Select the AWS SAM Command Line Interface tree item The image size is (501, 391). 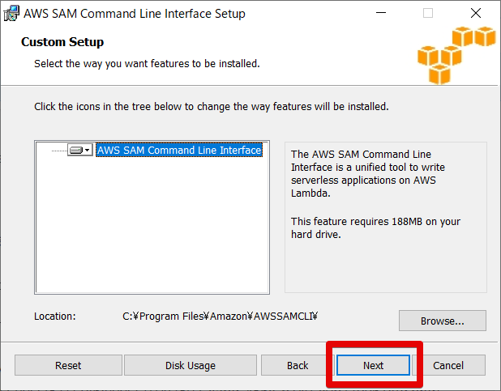(x=179, y=151)
